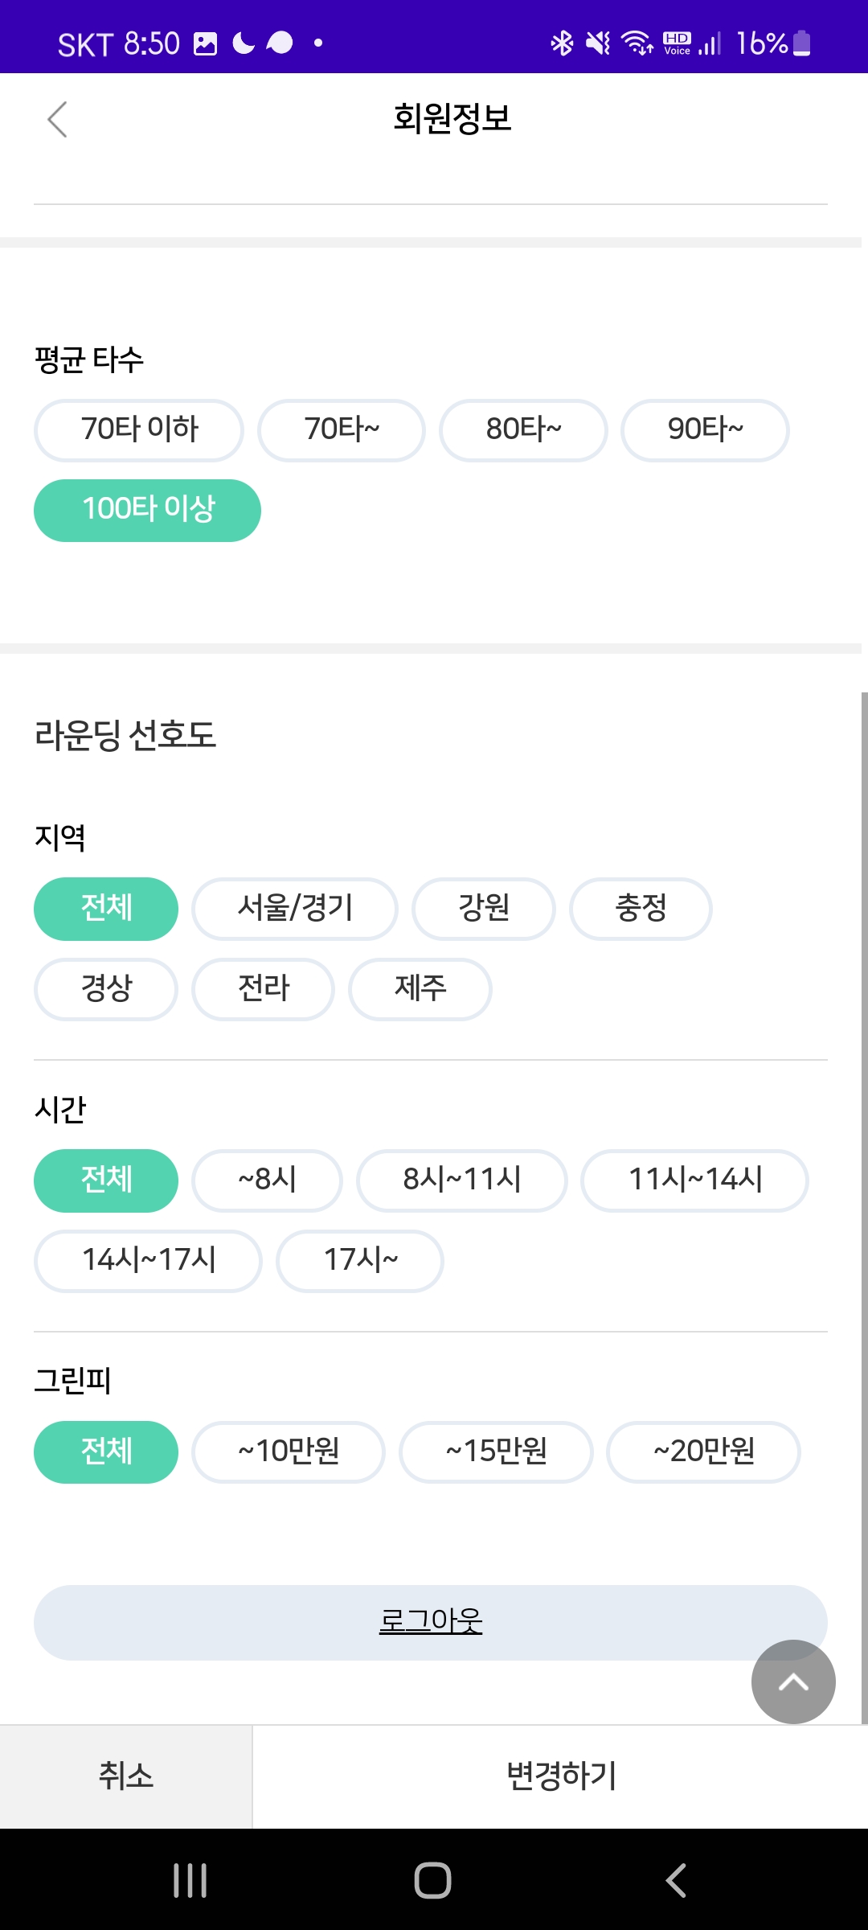
Task: Select the 17시~ time option
Action: click(360, 1261)
